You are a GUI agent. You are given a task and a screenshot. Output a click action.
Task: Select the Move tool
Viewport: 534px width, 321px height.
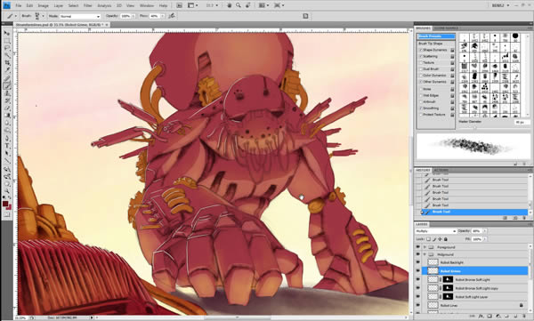pyautogui.click(x=6, y=33)
